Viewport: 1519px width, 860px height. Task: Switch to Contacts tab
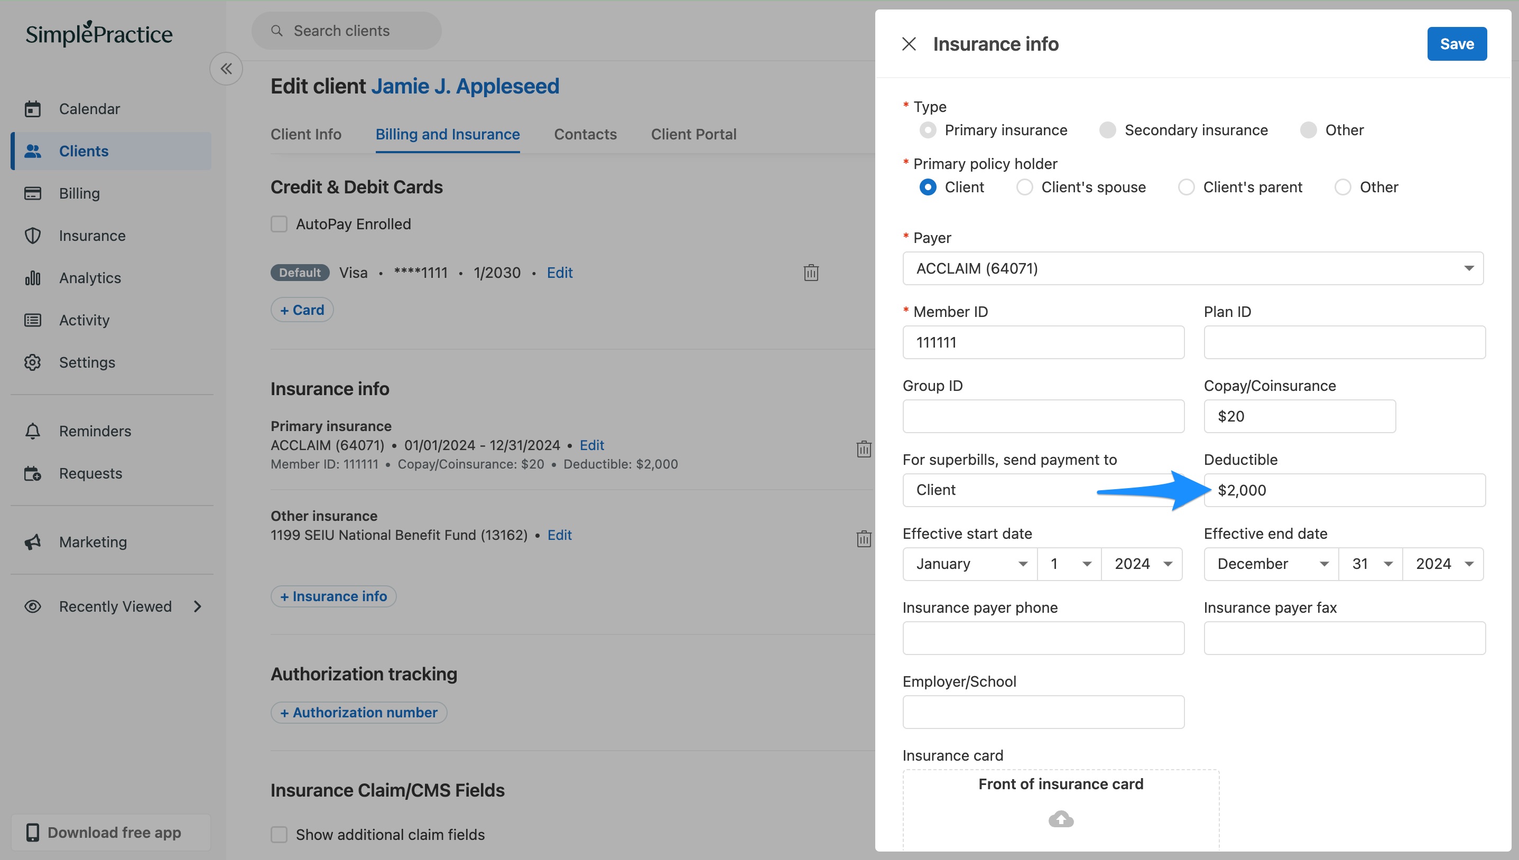coord(585,134)
